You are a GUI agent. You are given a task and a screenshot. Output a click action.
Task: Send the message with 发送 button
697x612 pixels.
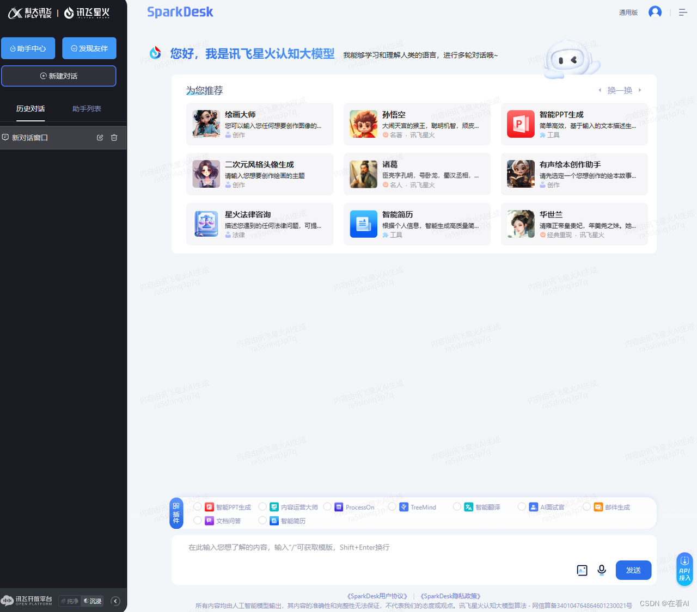pyautogui.click(x=633, y=570)
